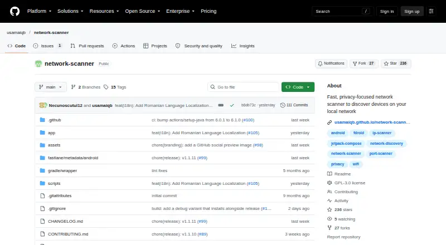Open the main branch selector dropdown
The height and width of the screenshot is (245, 446).
(51, 87)
